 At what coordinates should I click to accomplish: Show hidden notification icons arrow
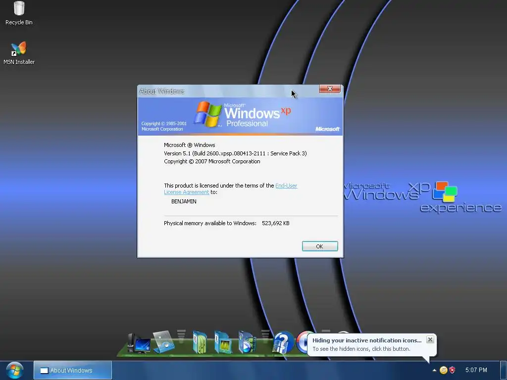click(x=434, y=370)
